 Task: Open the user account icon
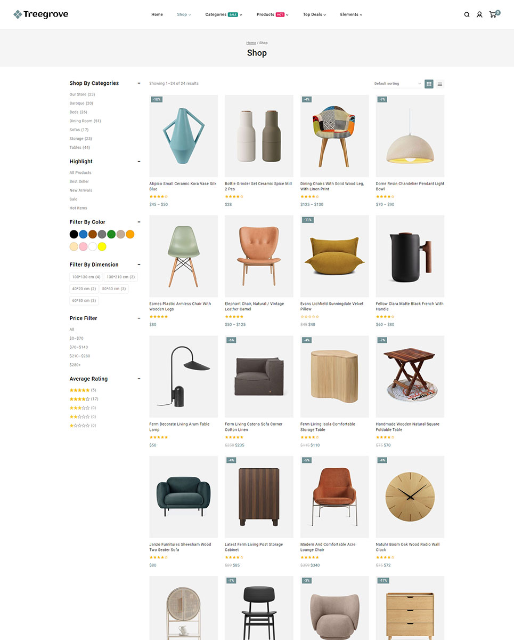(x=479, y=14)
